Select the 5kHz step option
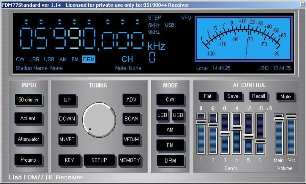 pyautogui.click(x=154, y=25)
